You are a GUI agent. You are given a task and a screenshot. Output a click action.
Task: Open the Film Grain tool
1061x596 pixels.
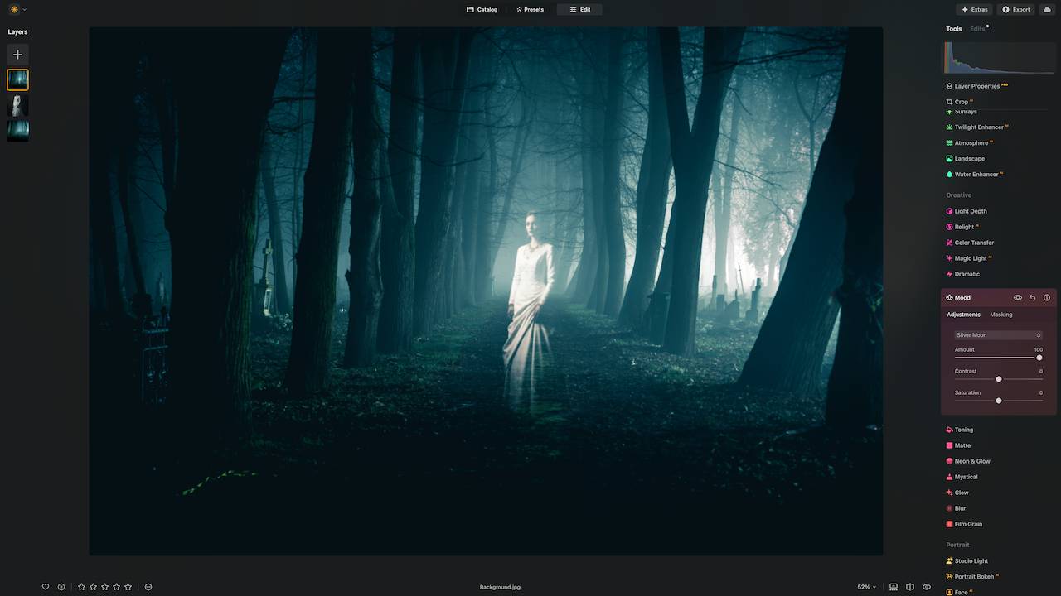point(967,523)
